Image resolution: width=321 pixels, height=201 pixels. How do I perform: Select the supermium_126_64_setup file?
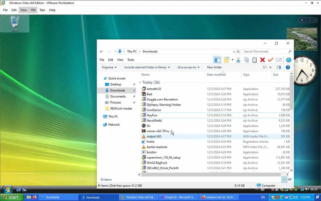[164, 158]
